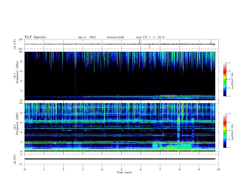Click the ch.2 spectrogram color bar
The height and width of the screenshot is (190, 246).
(x=225, y=131)
